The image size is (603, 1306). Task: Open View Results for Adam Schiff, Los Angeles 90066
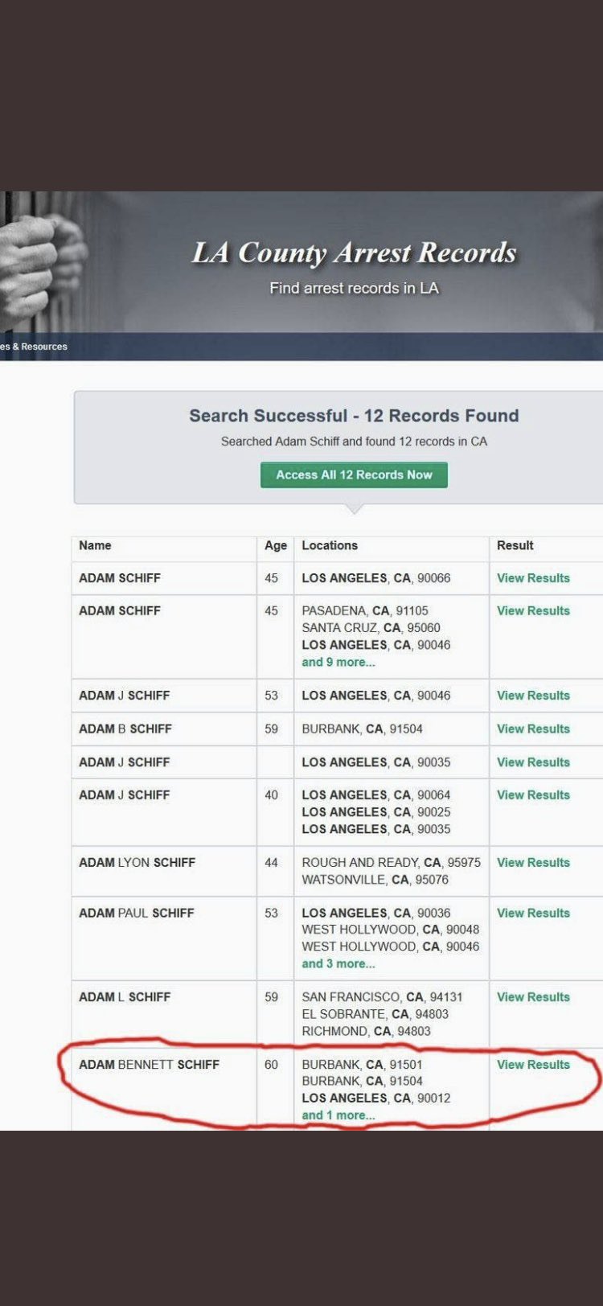(533, 578)
